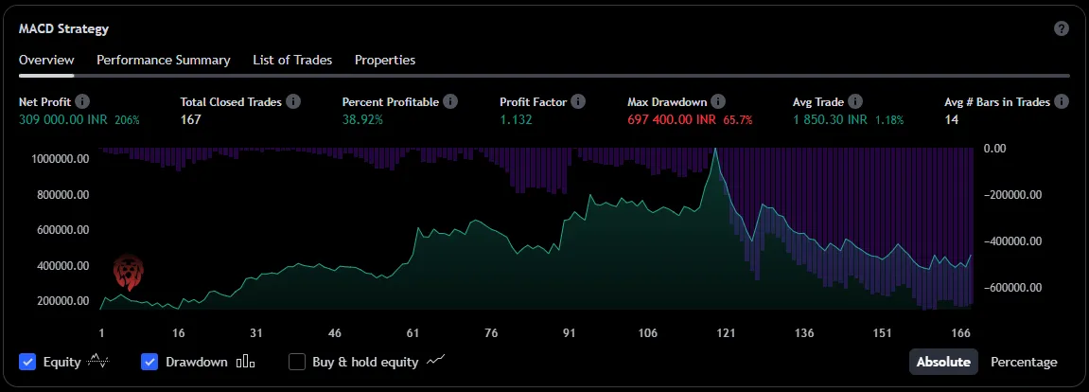Click the Max Drawdown info icon
The height and width of the screenshot is (392, 1089).
pos(718,101)
